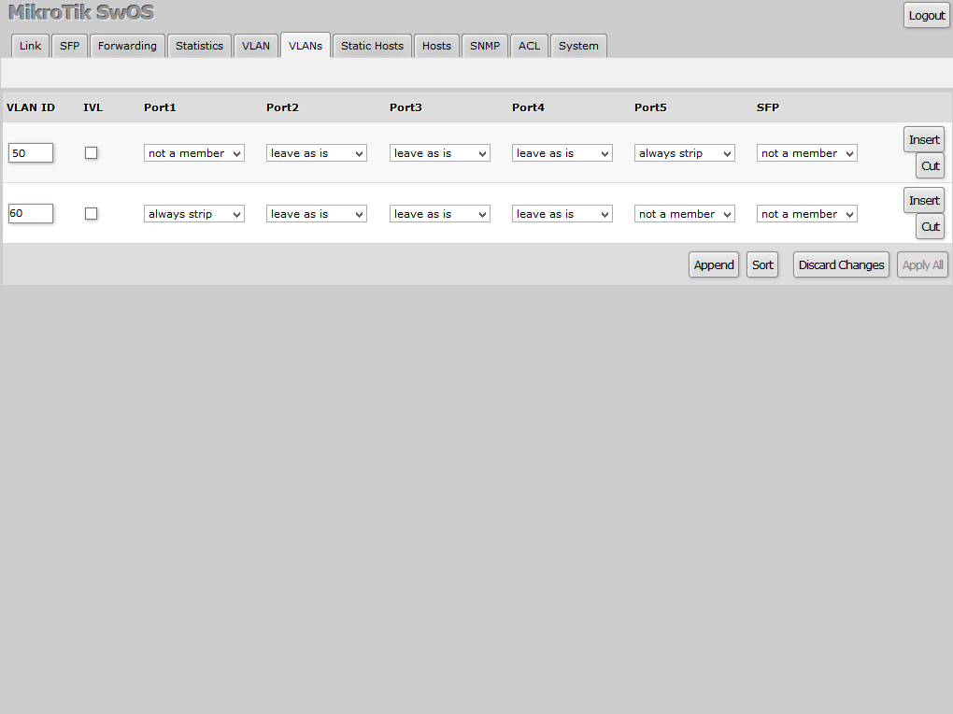Open SFP dropdown for VLAN 60
This screenshot has width=953, height=714.
pyautogui.click(x=806, y=214)
